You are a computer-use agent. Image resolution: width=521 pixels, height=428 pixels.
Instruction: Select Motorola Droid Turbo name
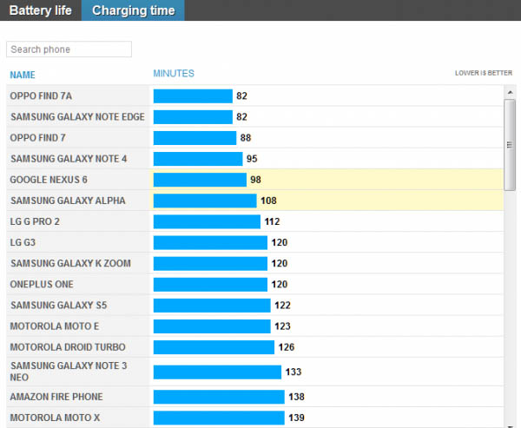[x=68, y=347]
